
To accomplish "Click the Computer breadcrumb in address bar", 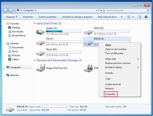I will pyautogui.click(x=28, y=10).
